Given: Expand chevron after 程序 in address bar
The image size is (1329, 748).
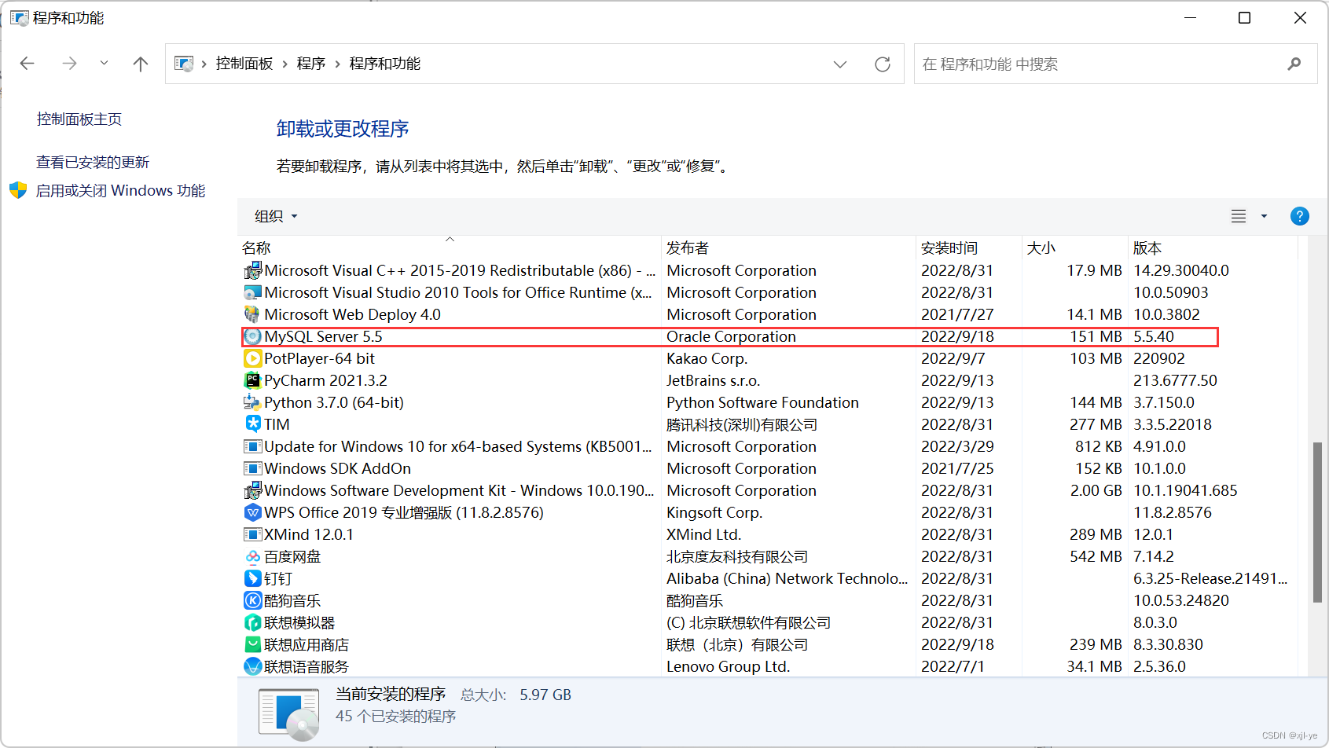Looking at the screenshot, I should [337, 64].
